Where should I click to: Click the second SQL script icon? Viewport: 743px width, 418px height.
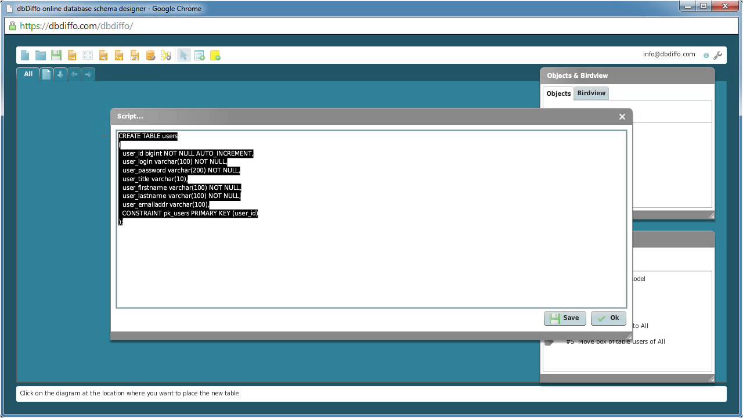pyautogui.click(x=119, y=55)
